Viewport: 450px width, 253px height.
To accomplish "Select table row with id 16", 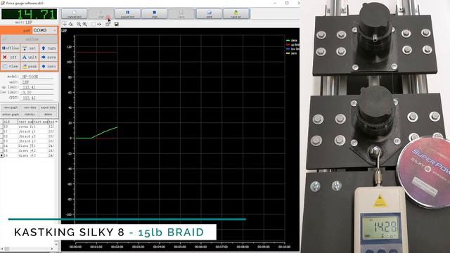I will tap(28, 155).
